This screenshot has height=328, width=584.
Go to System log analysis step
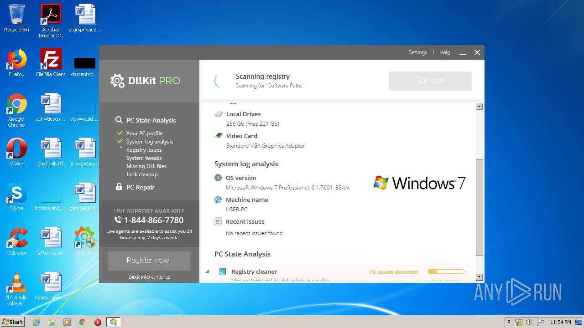pos(150,142)
